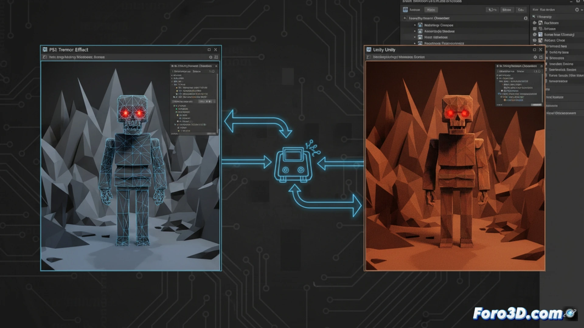Click the grid icon in background window toolbar
Image resolution: width=584 pixels, height=328 pixels.
[405, 10]
